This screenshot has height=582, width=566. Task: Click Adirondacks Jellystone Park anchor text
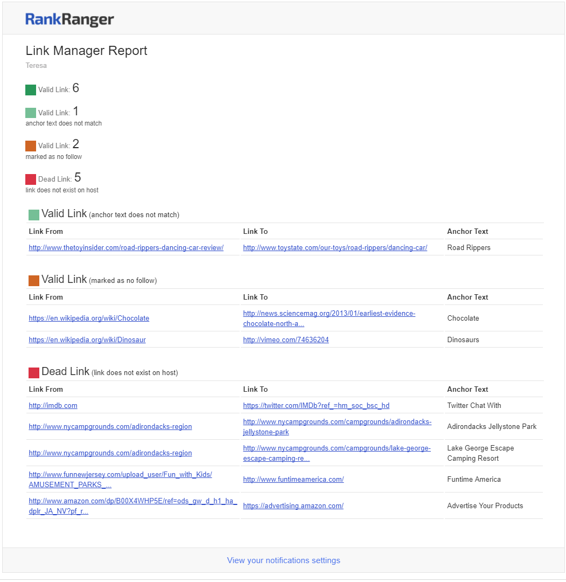[x=492, y=426]
